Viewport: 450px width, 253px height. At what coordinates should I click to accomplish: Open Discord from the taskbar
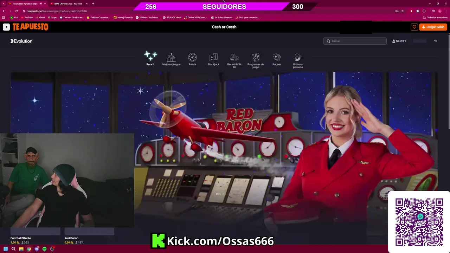click(x=37, y=249)
